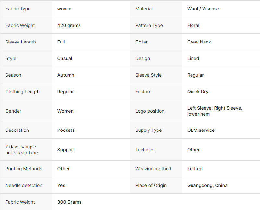
Task: Click the "Casual" style value
Action: tap(65, 58)
